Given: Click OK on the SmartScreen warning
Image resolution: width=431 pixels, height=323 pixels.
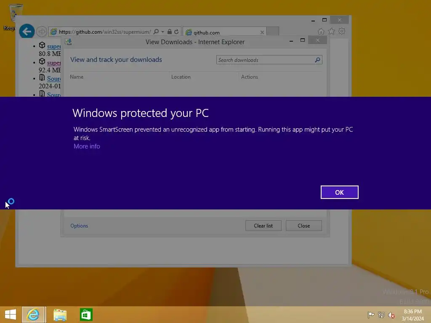Looking at the screenshot, I should coord(339,192).
